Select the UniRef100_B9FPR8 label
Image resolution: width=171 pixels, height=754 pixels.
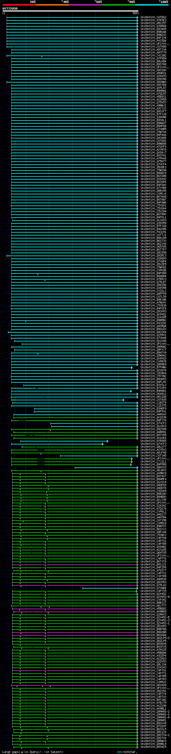(x=153, y=464)
